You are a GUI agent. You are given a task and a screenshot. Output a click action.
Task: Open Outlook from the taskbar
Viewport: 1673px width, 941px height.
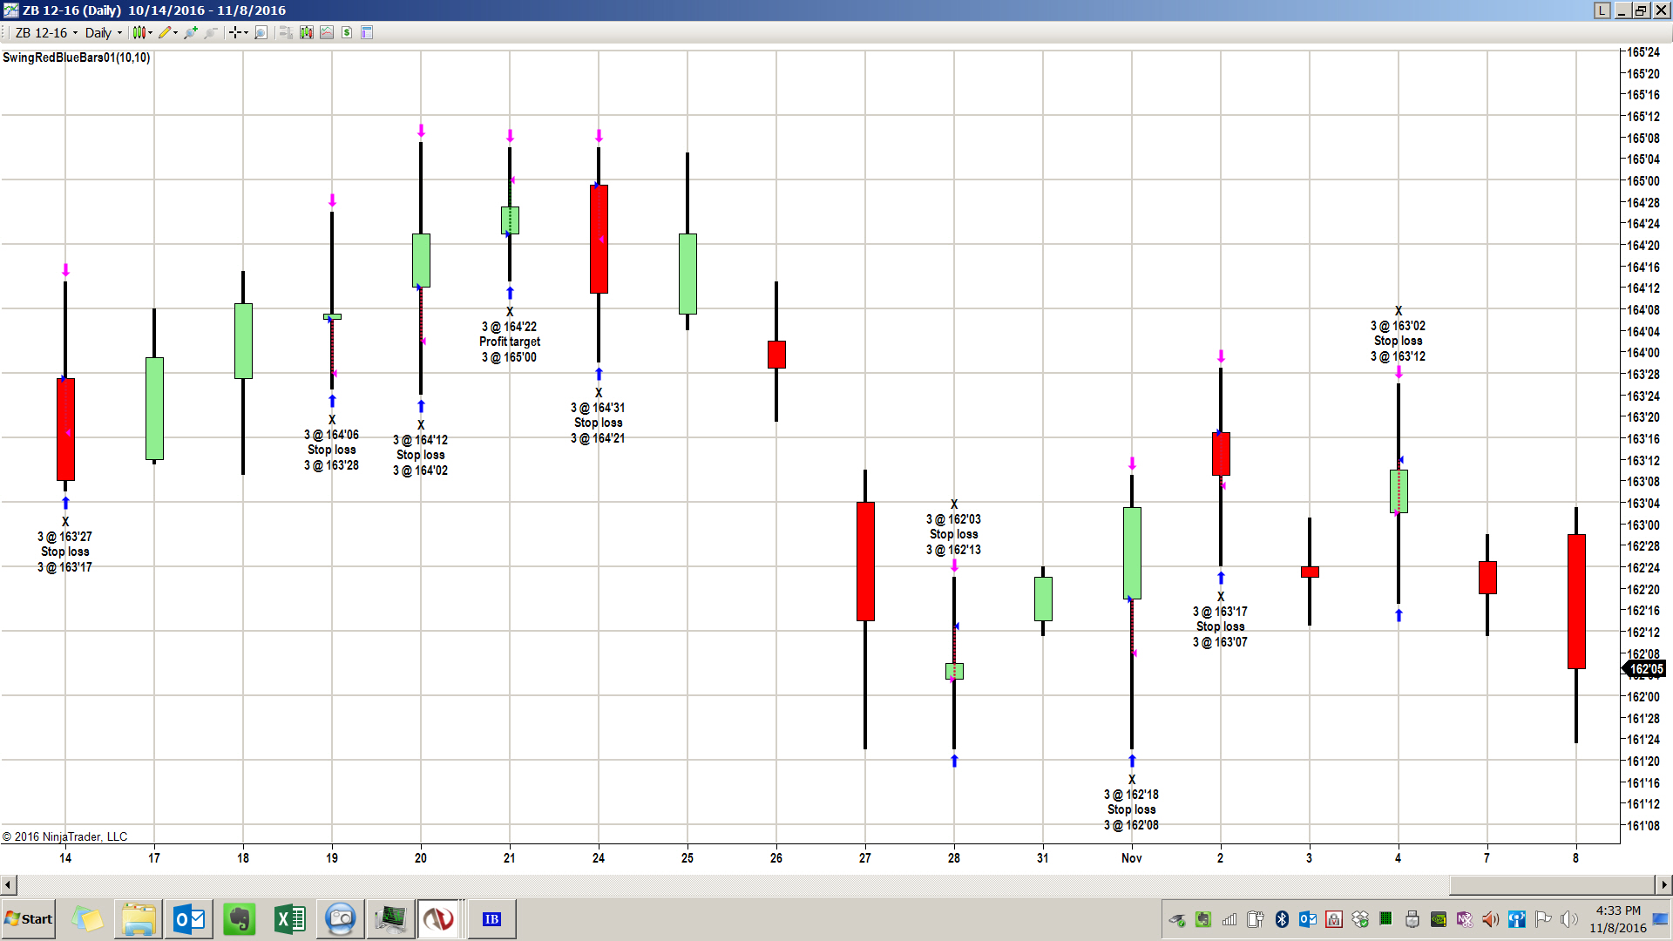(189, 919)
